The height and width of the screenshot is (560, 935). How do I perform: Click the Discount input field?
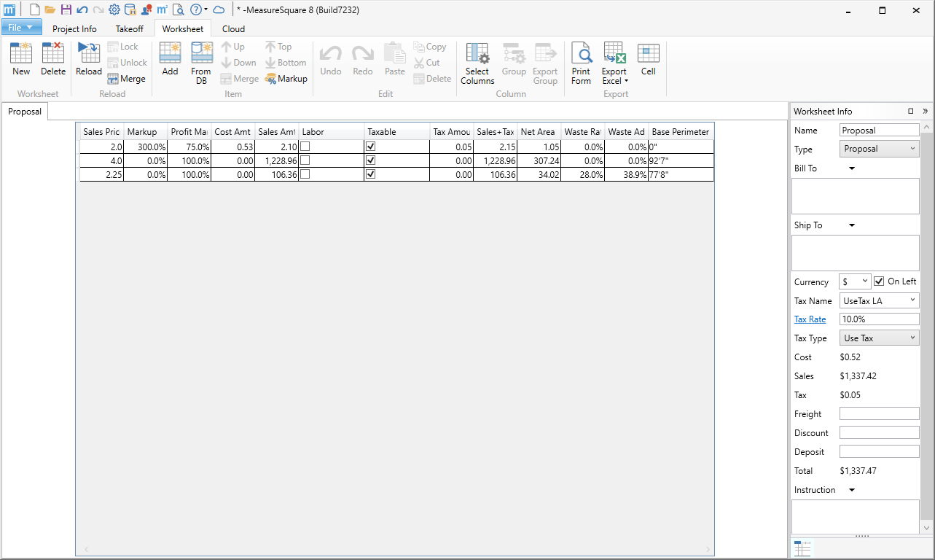880,433
